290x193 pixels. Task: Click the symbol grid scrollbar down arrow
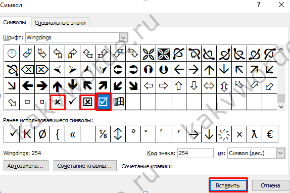click(x=281, y=107)
